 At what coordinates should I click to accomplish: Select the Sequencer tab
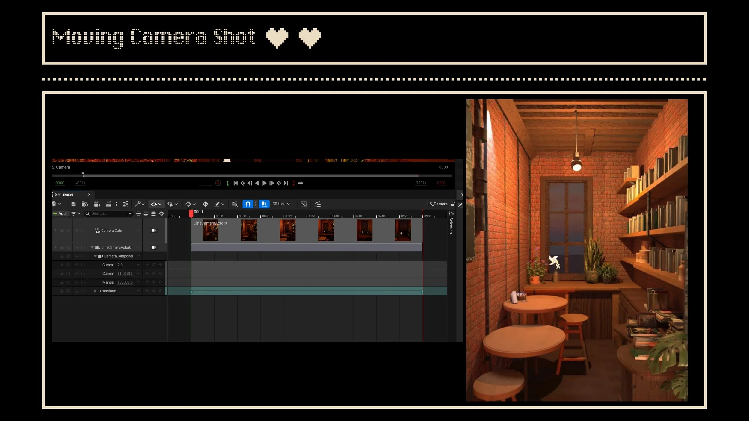(64, 194)
